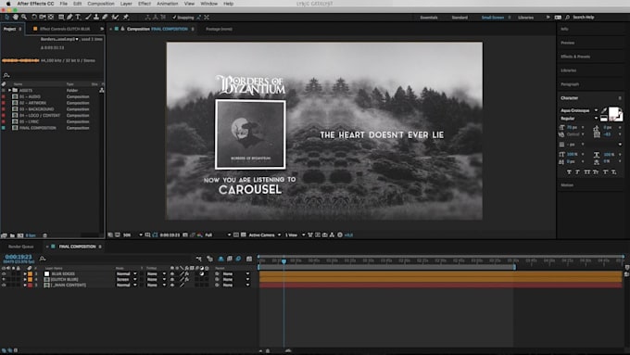
Task: Open the Composition menu
Action: pyautogui.click(x=101, y=4)
